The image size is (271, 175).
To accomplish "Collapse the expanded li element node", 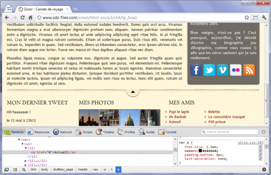I will click(26, 148).
